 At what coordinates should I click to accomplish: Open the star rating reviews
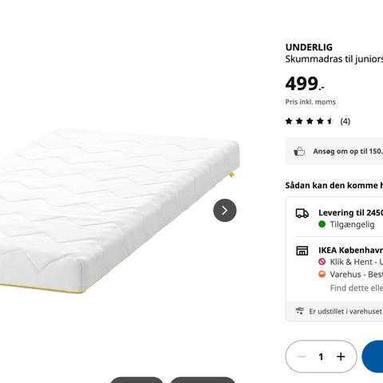click(x=310, y=121)
